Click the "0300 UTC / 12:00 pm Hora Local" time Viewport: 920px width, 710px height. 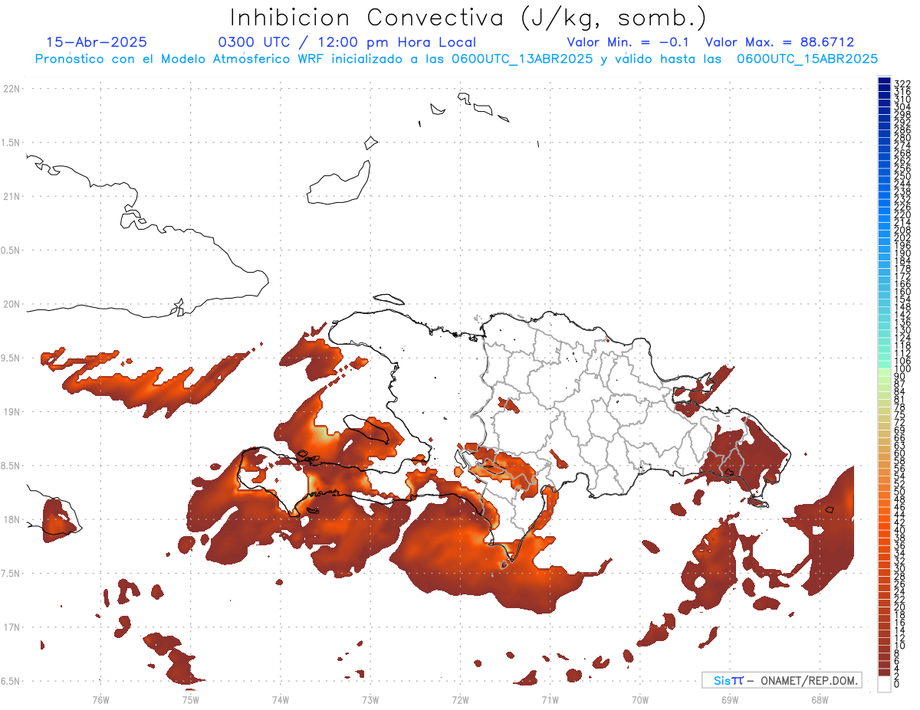(347, 42)
